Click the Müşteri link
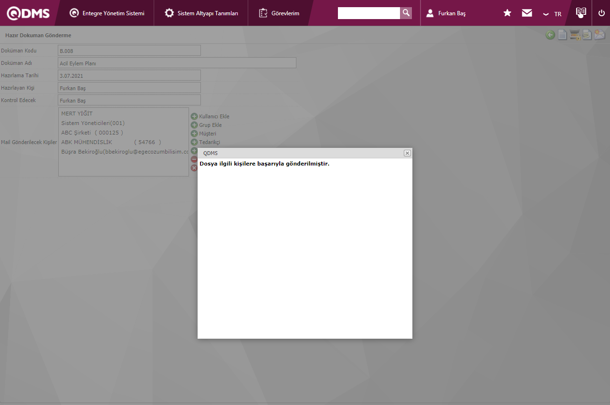The image size is (610, 405). pos(208,134)
